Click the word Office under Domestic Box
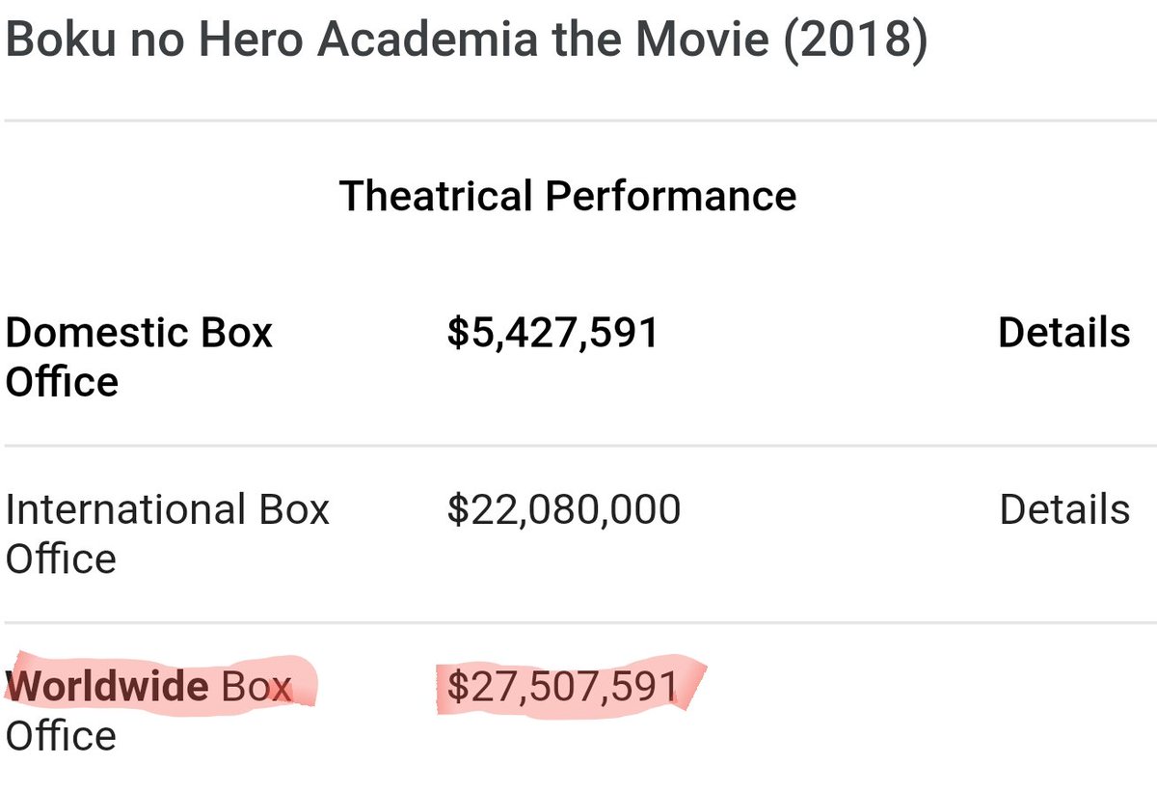Screen dimensions: 1157x792 [x=62, y=382]
